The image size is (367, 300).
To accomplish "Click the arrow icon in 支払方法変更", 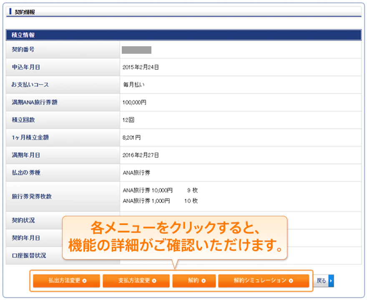I will pyautogui.click(x=154, y=281).
